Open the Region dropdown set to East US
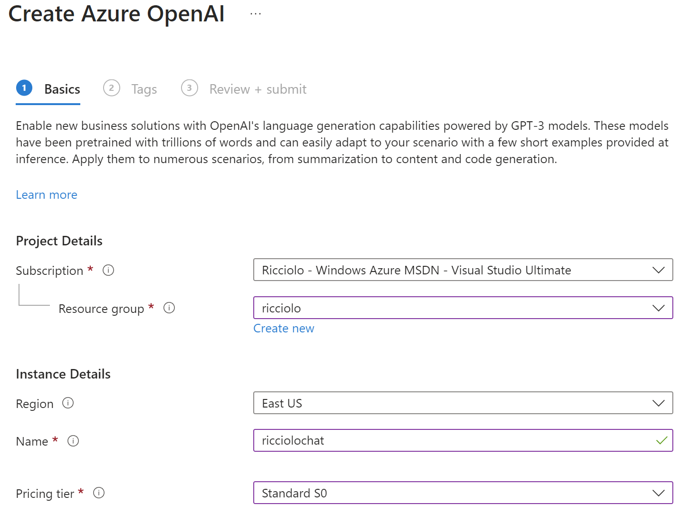This screenshot has width=679, height=515. 463,403
